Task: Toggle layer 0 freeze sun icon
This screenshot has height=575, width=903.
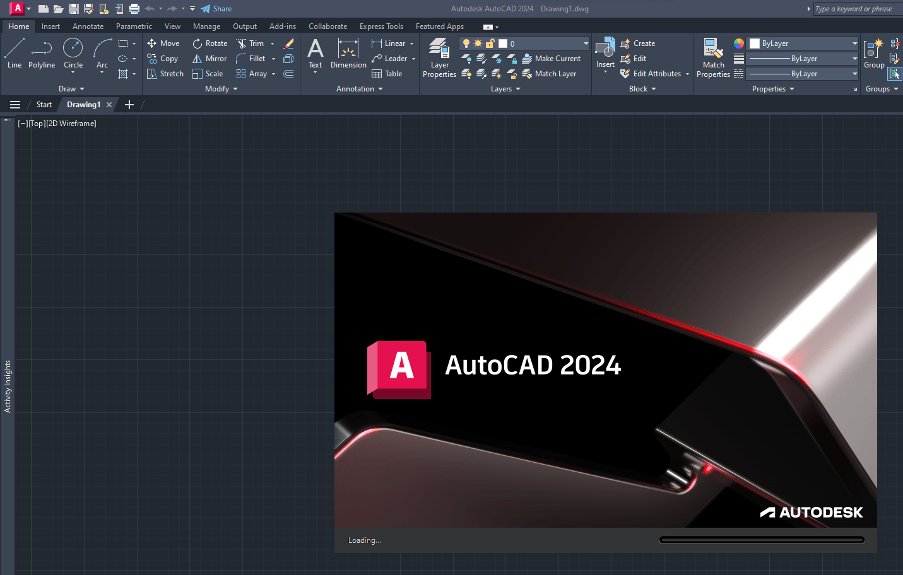Action: coord(478,44)
